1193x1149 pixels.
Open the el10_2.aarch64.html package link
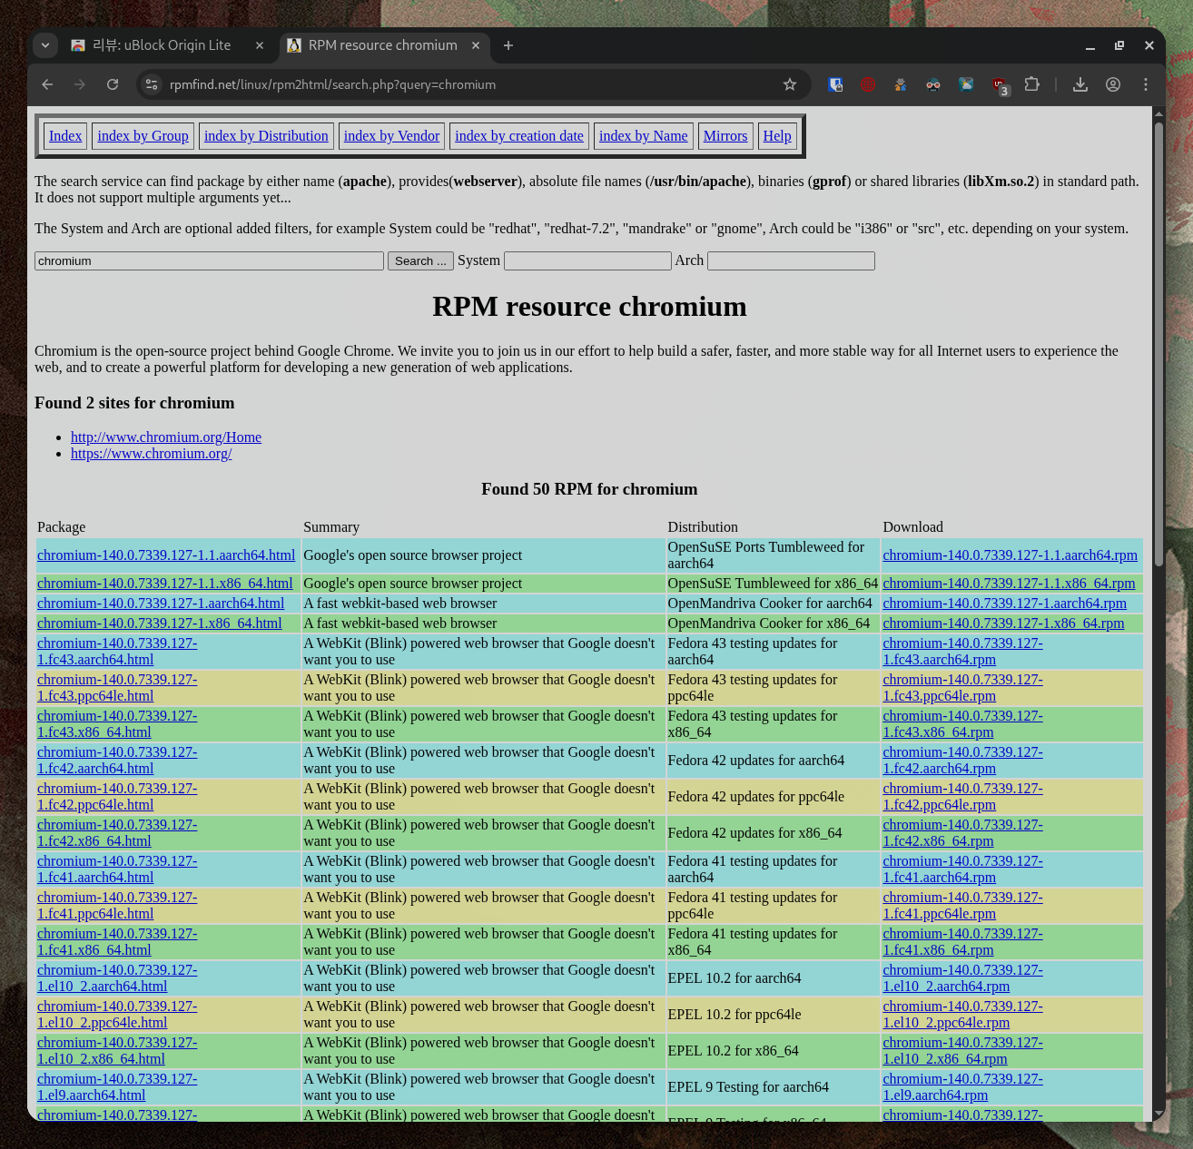[x=117, y=978]
